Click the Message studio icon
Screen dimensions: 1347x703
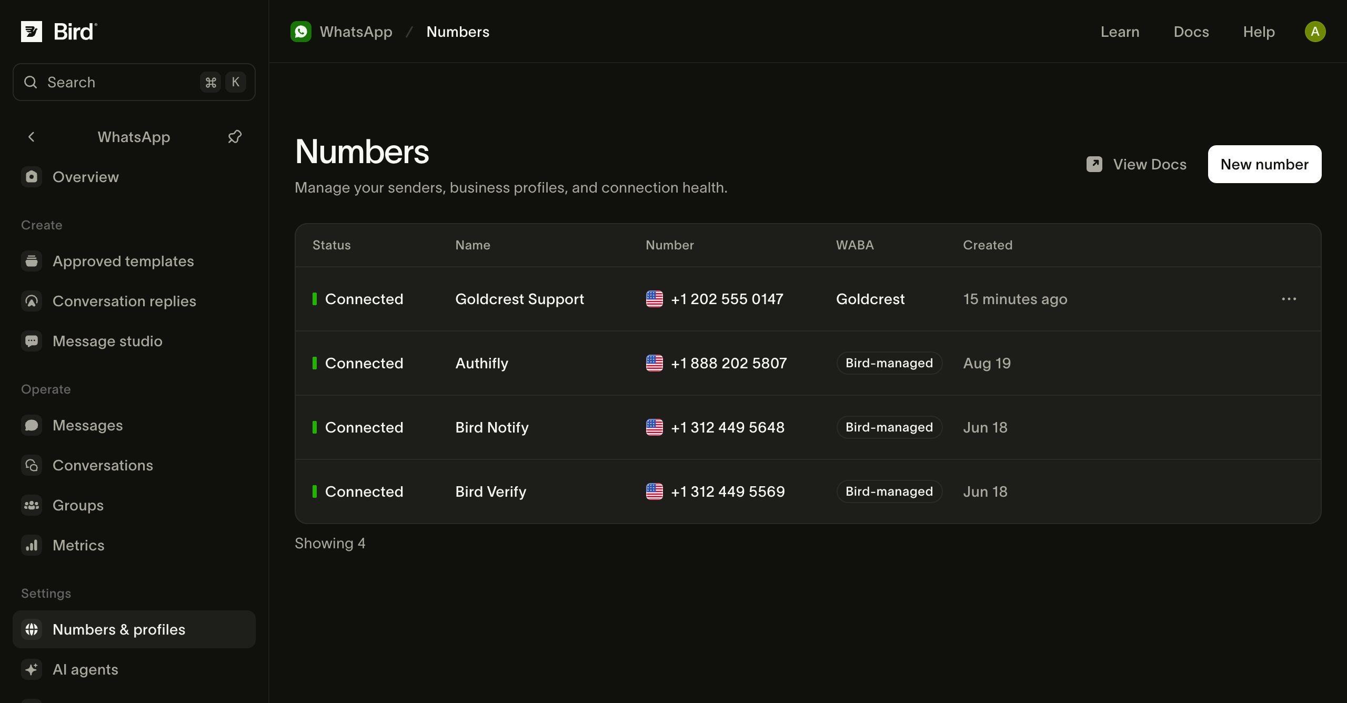pos(32,341)
